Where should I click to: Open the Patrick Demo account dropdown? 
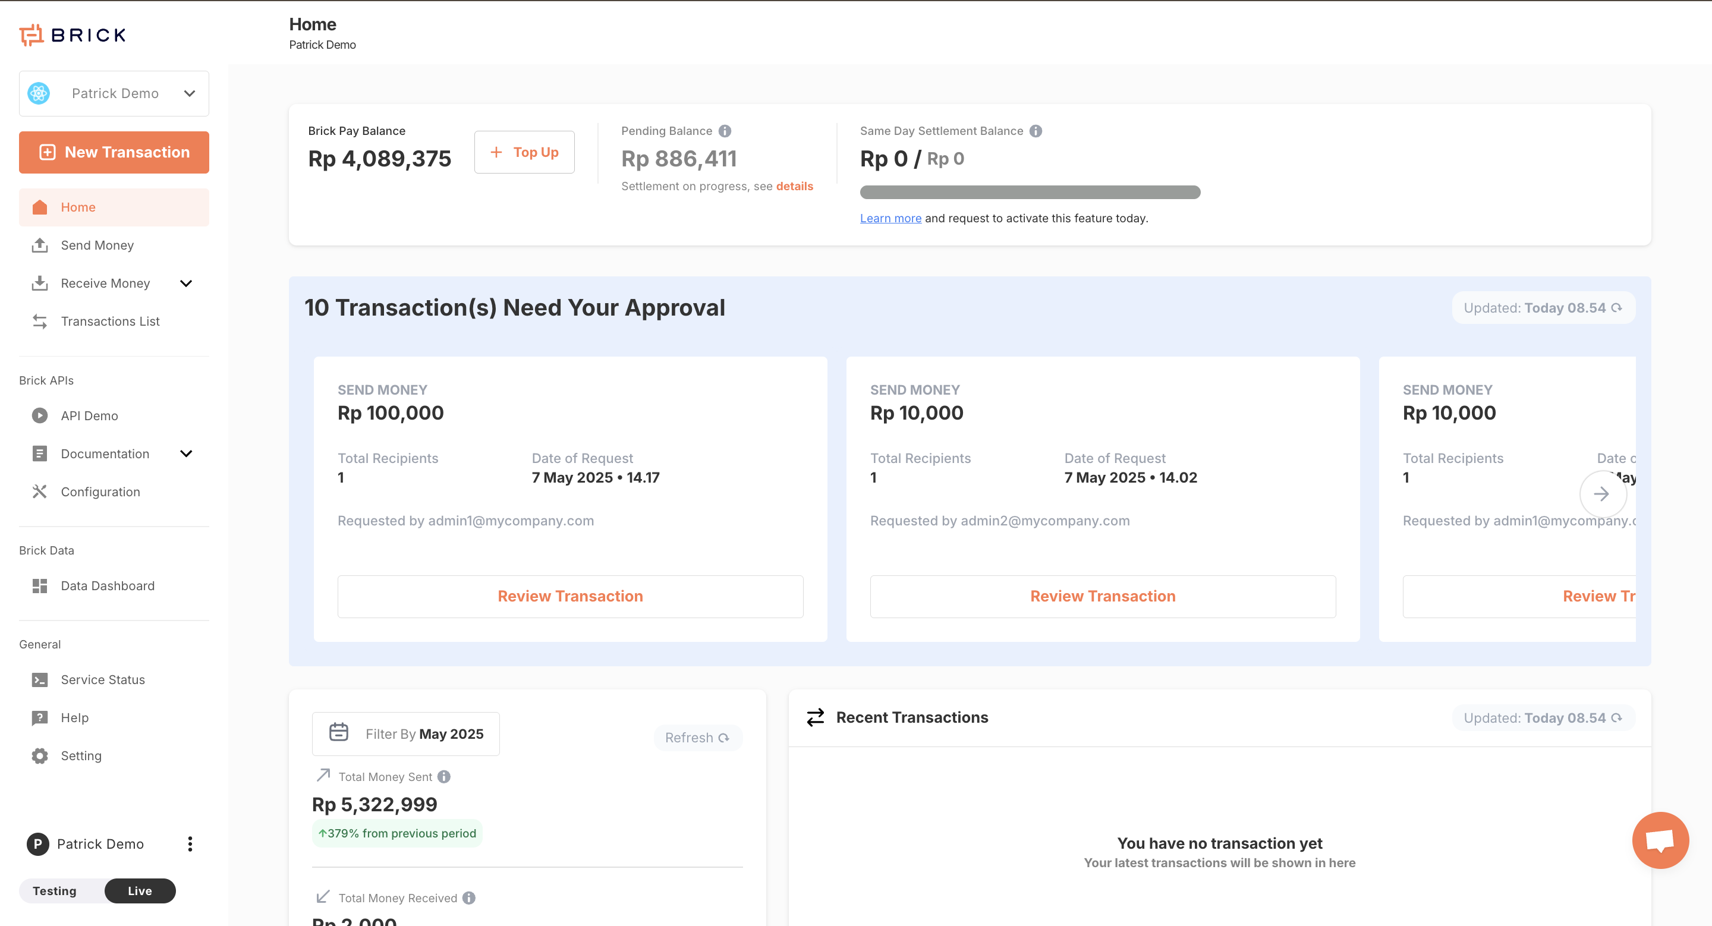(x=114, y=94)
